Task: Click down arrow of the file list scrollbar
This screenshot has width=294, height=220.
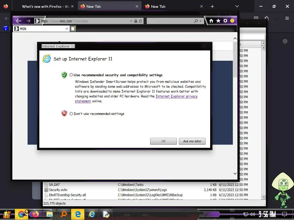Action: 264,197
